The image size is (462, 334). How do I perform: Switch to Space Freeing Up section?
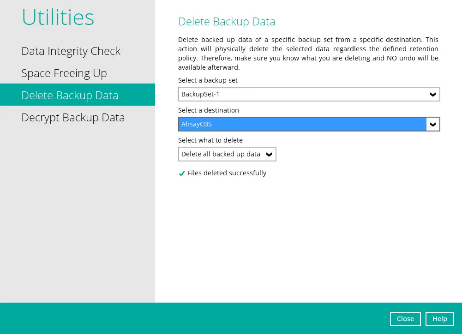[x=64, y=73]
